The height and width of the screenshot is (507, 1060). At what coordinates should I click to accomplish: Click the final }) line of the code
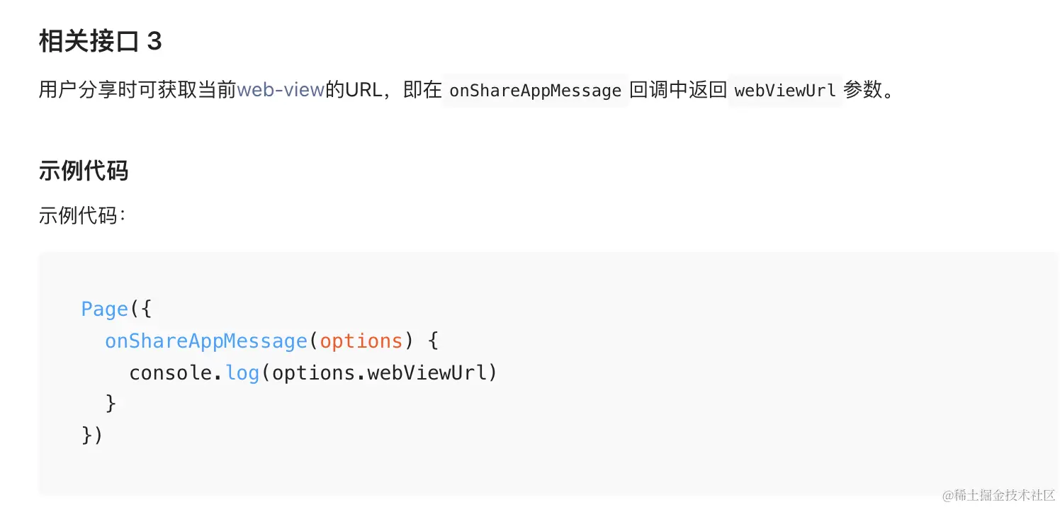[x=92, y=435]
